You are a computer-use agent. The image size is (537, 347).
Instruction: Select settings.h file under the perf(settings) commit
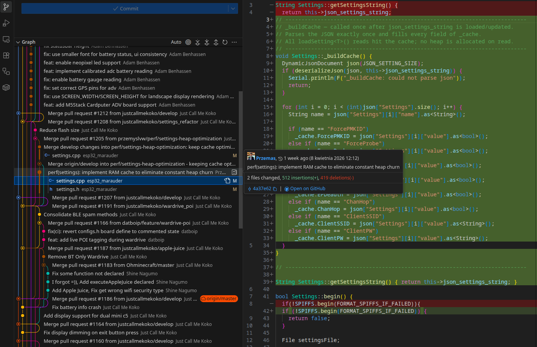coord(68,189)
